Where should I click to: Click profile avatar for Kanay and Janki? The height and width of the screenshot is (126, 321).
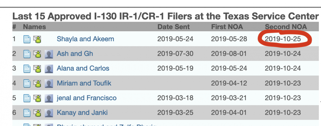click(x=49, y=113)
